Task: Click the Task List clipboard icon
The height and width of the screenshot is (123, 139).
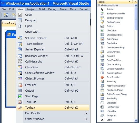Action: click(20, 102)
